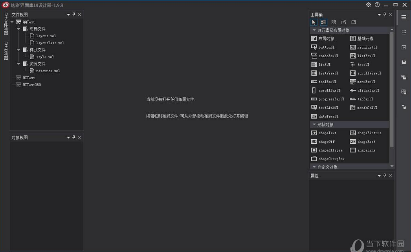Image resolution: width=411 pixels, height=252 pixels.
Task: Switch to the C++类视图 side tab
Action: [x=6, y=51]
